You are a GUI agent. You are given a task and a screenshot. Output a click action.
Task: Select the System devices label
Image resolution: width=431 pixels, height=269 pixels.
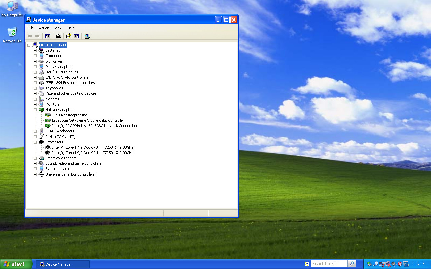(58, 169)
